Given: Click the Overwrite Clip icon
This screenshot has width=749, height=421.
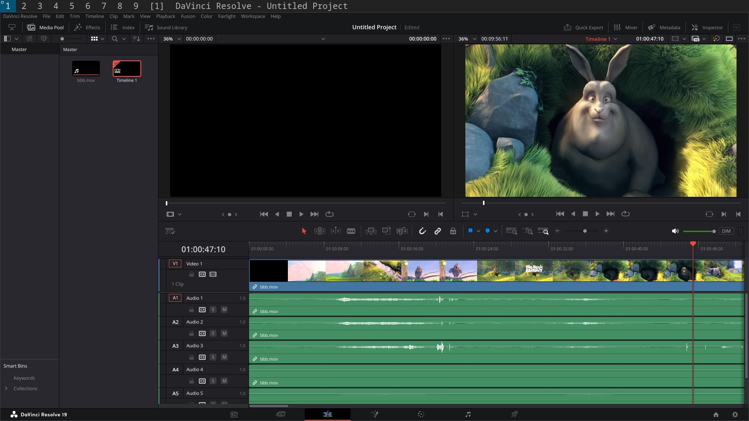Looking at the screenshot, I should (x=387, y=231).
